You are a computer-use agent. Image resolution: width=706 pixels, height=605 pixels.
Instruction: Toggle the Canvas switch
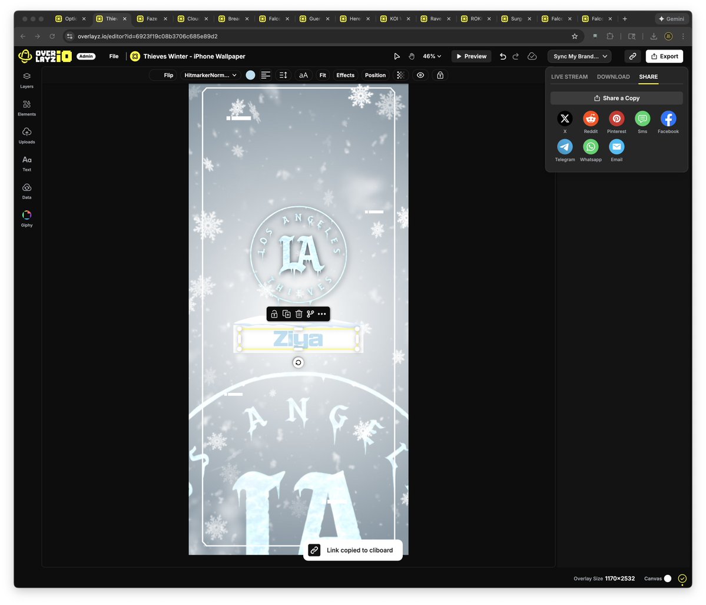click(668, 578)
